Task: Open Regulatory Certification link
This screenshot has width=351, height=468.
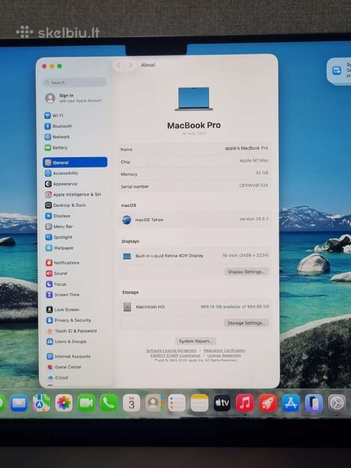Action: click(225, 350)
